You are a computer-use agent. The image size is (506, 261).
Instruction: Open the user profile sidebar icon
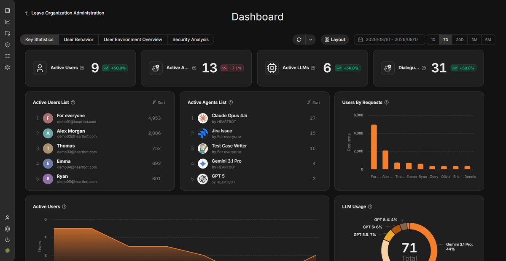tap(7, 218)
